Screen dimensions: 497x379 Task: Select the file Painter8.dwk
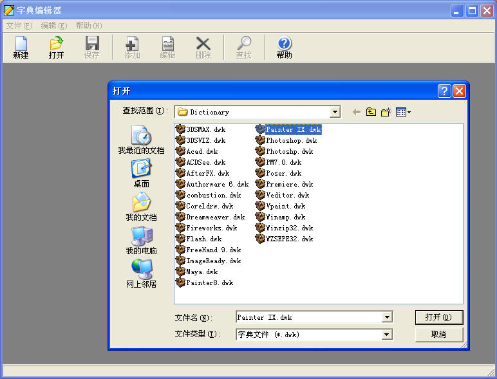[205, 282]
